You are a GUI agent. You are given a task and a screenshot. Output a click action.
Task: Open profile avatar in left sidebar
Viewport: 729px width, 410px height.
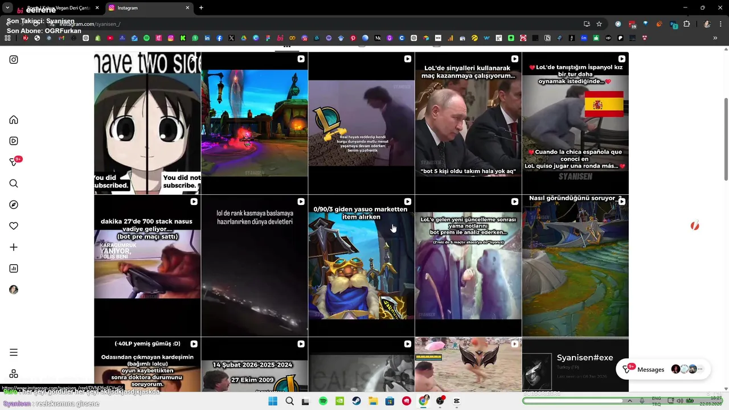pos(14,290)
